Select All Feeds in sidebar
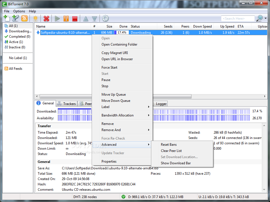The image size is (270, 202). click(x=15, y=69)
